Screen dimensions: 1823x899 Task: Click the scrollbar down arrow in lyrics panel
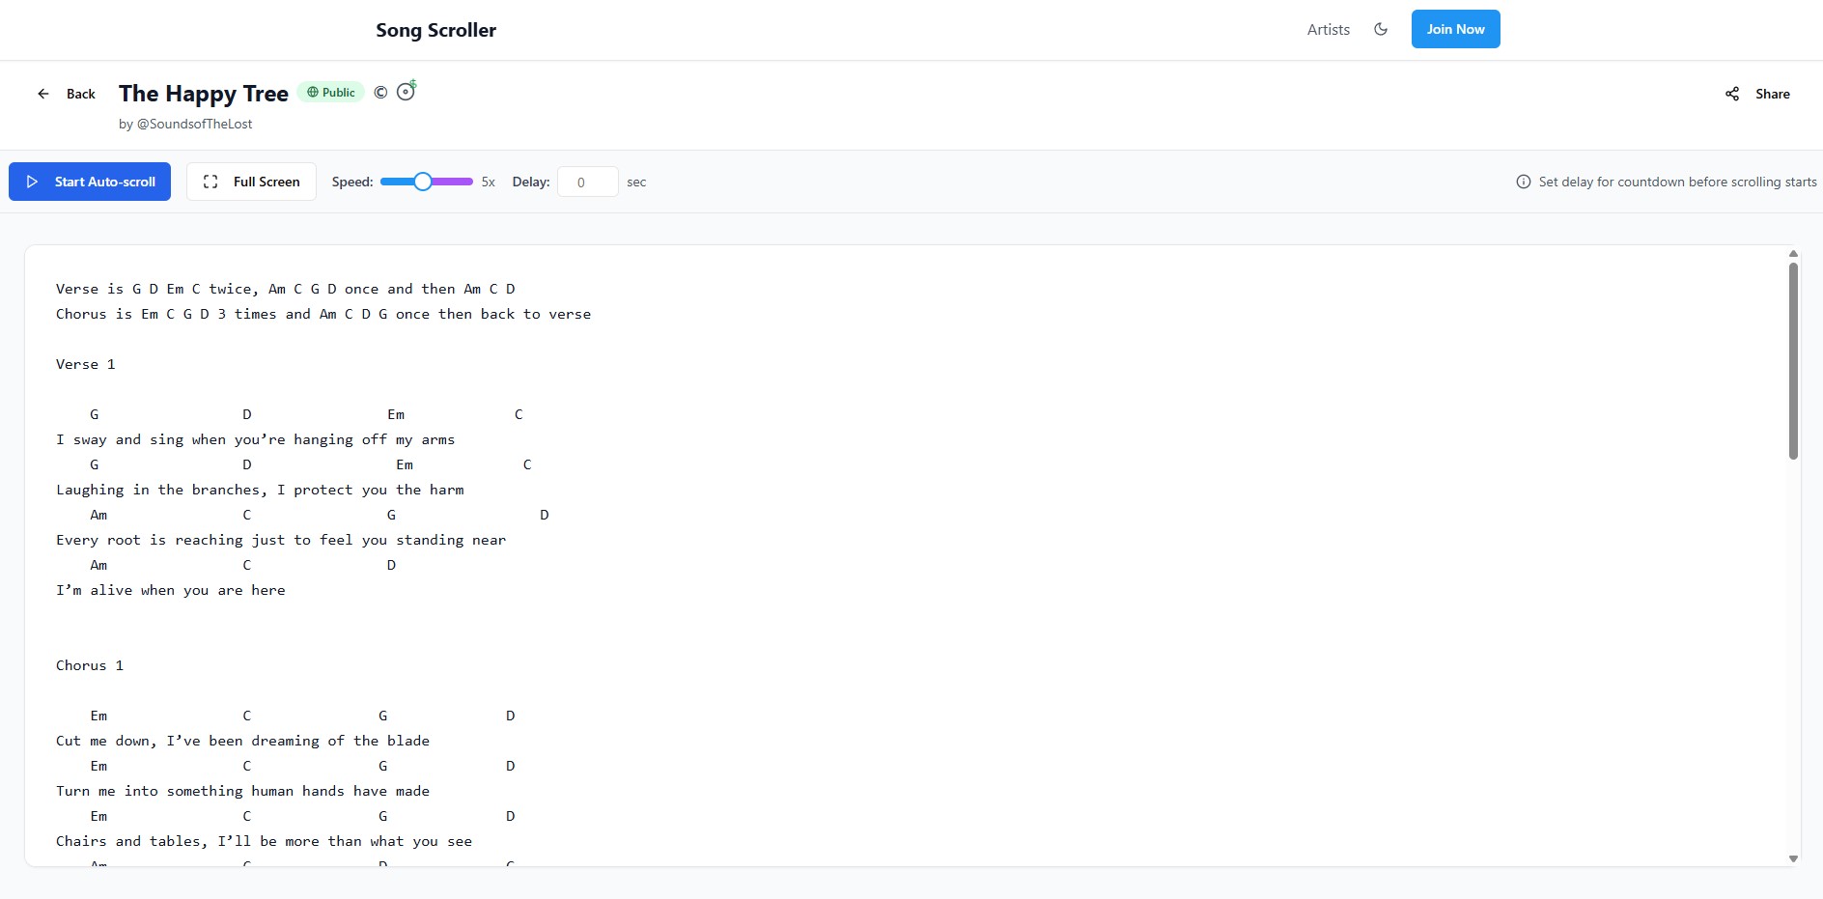click(x=1793, y=858)
